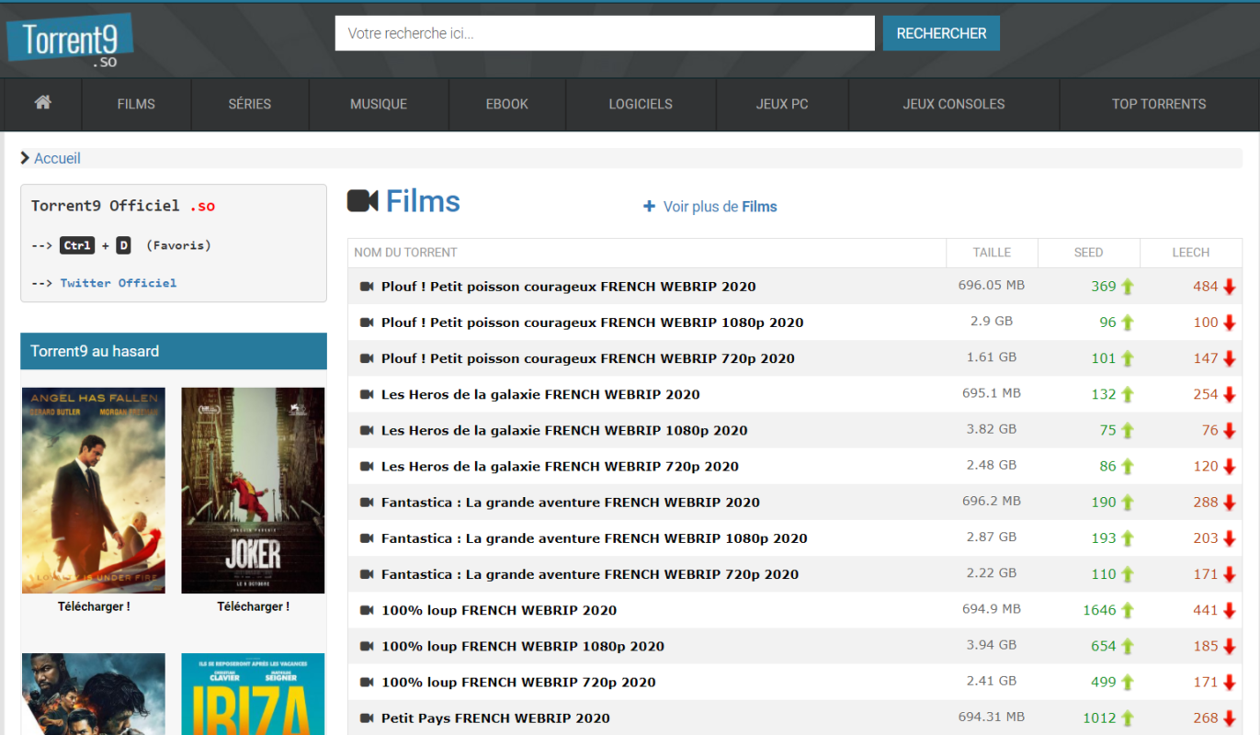Click the Ibiza movie poster
1260x735 pixels.
click(253, 694)
